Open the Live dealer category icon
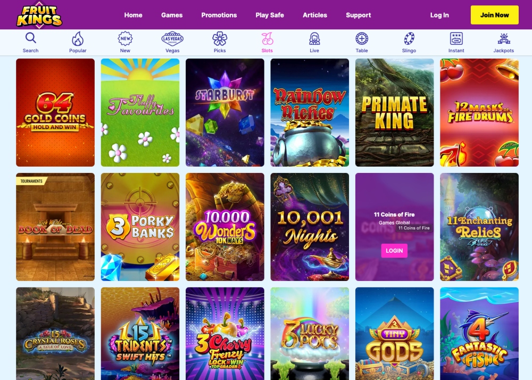Screen dimensions: 532x380 tap(314, 39)
